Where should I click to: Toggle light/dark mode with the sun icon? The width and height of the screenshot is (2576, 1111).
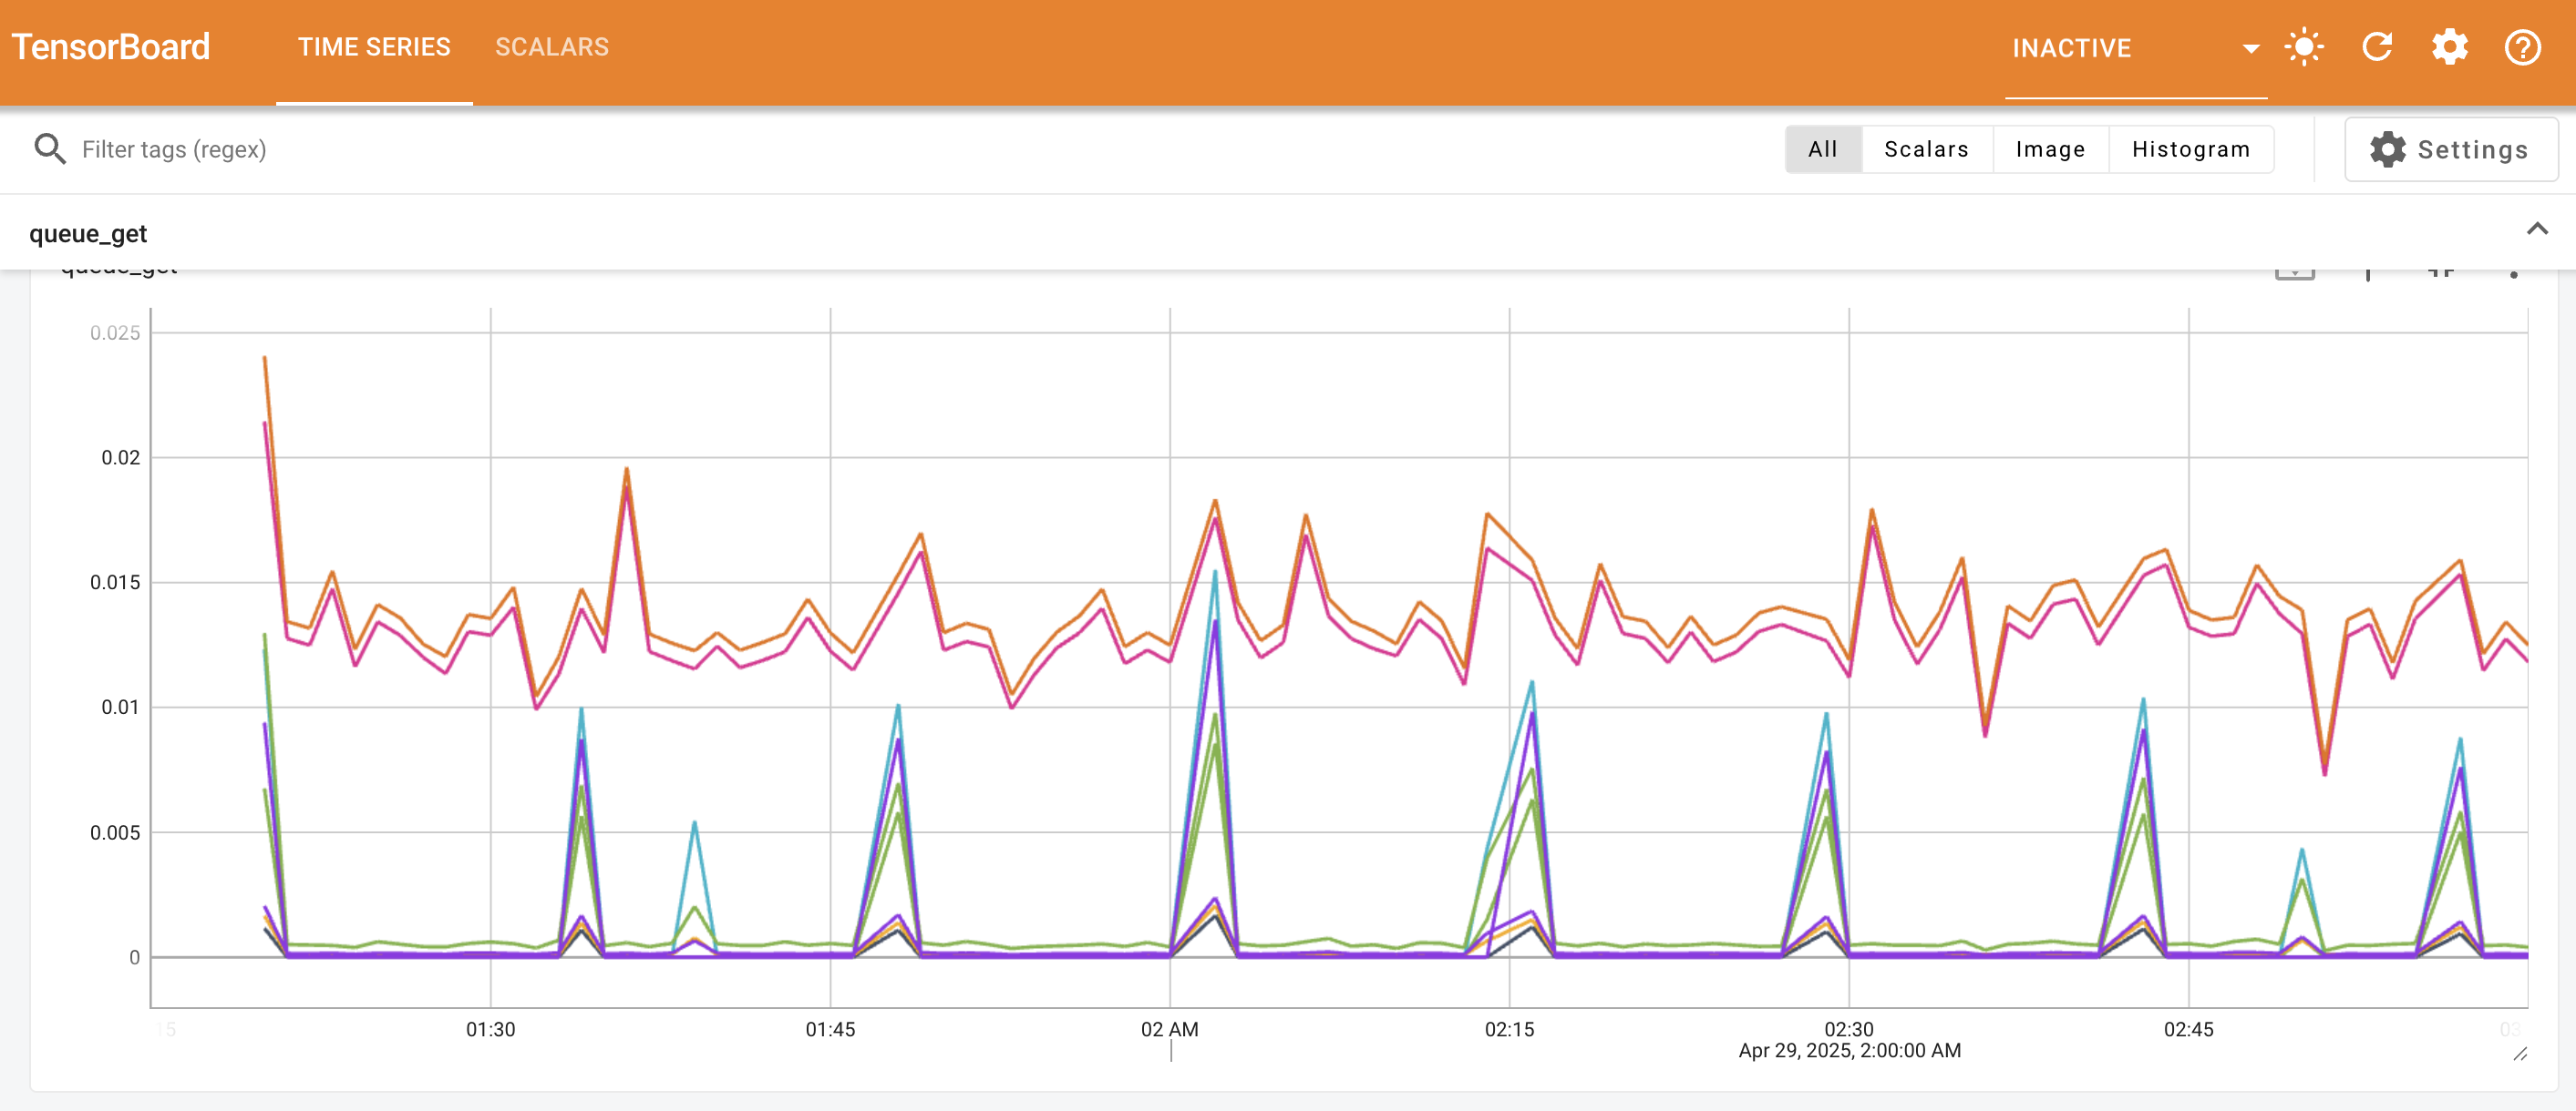(2305, 46)
